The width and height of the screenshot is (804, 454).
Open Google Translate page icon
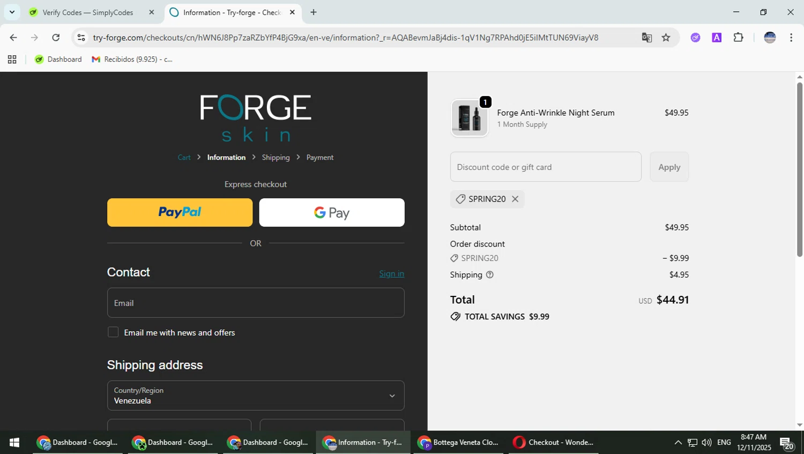coord(647,38)
